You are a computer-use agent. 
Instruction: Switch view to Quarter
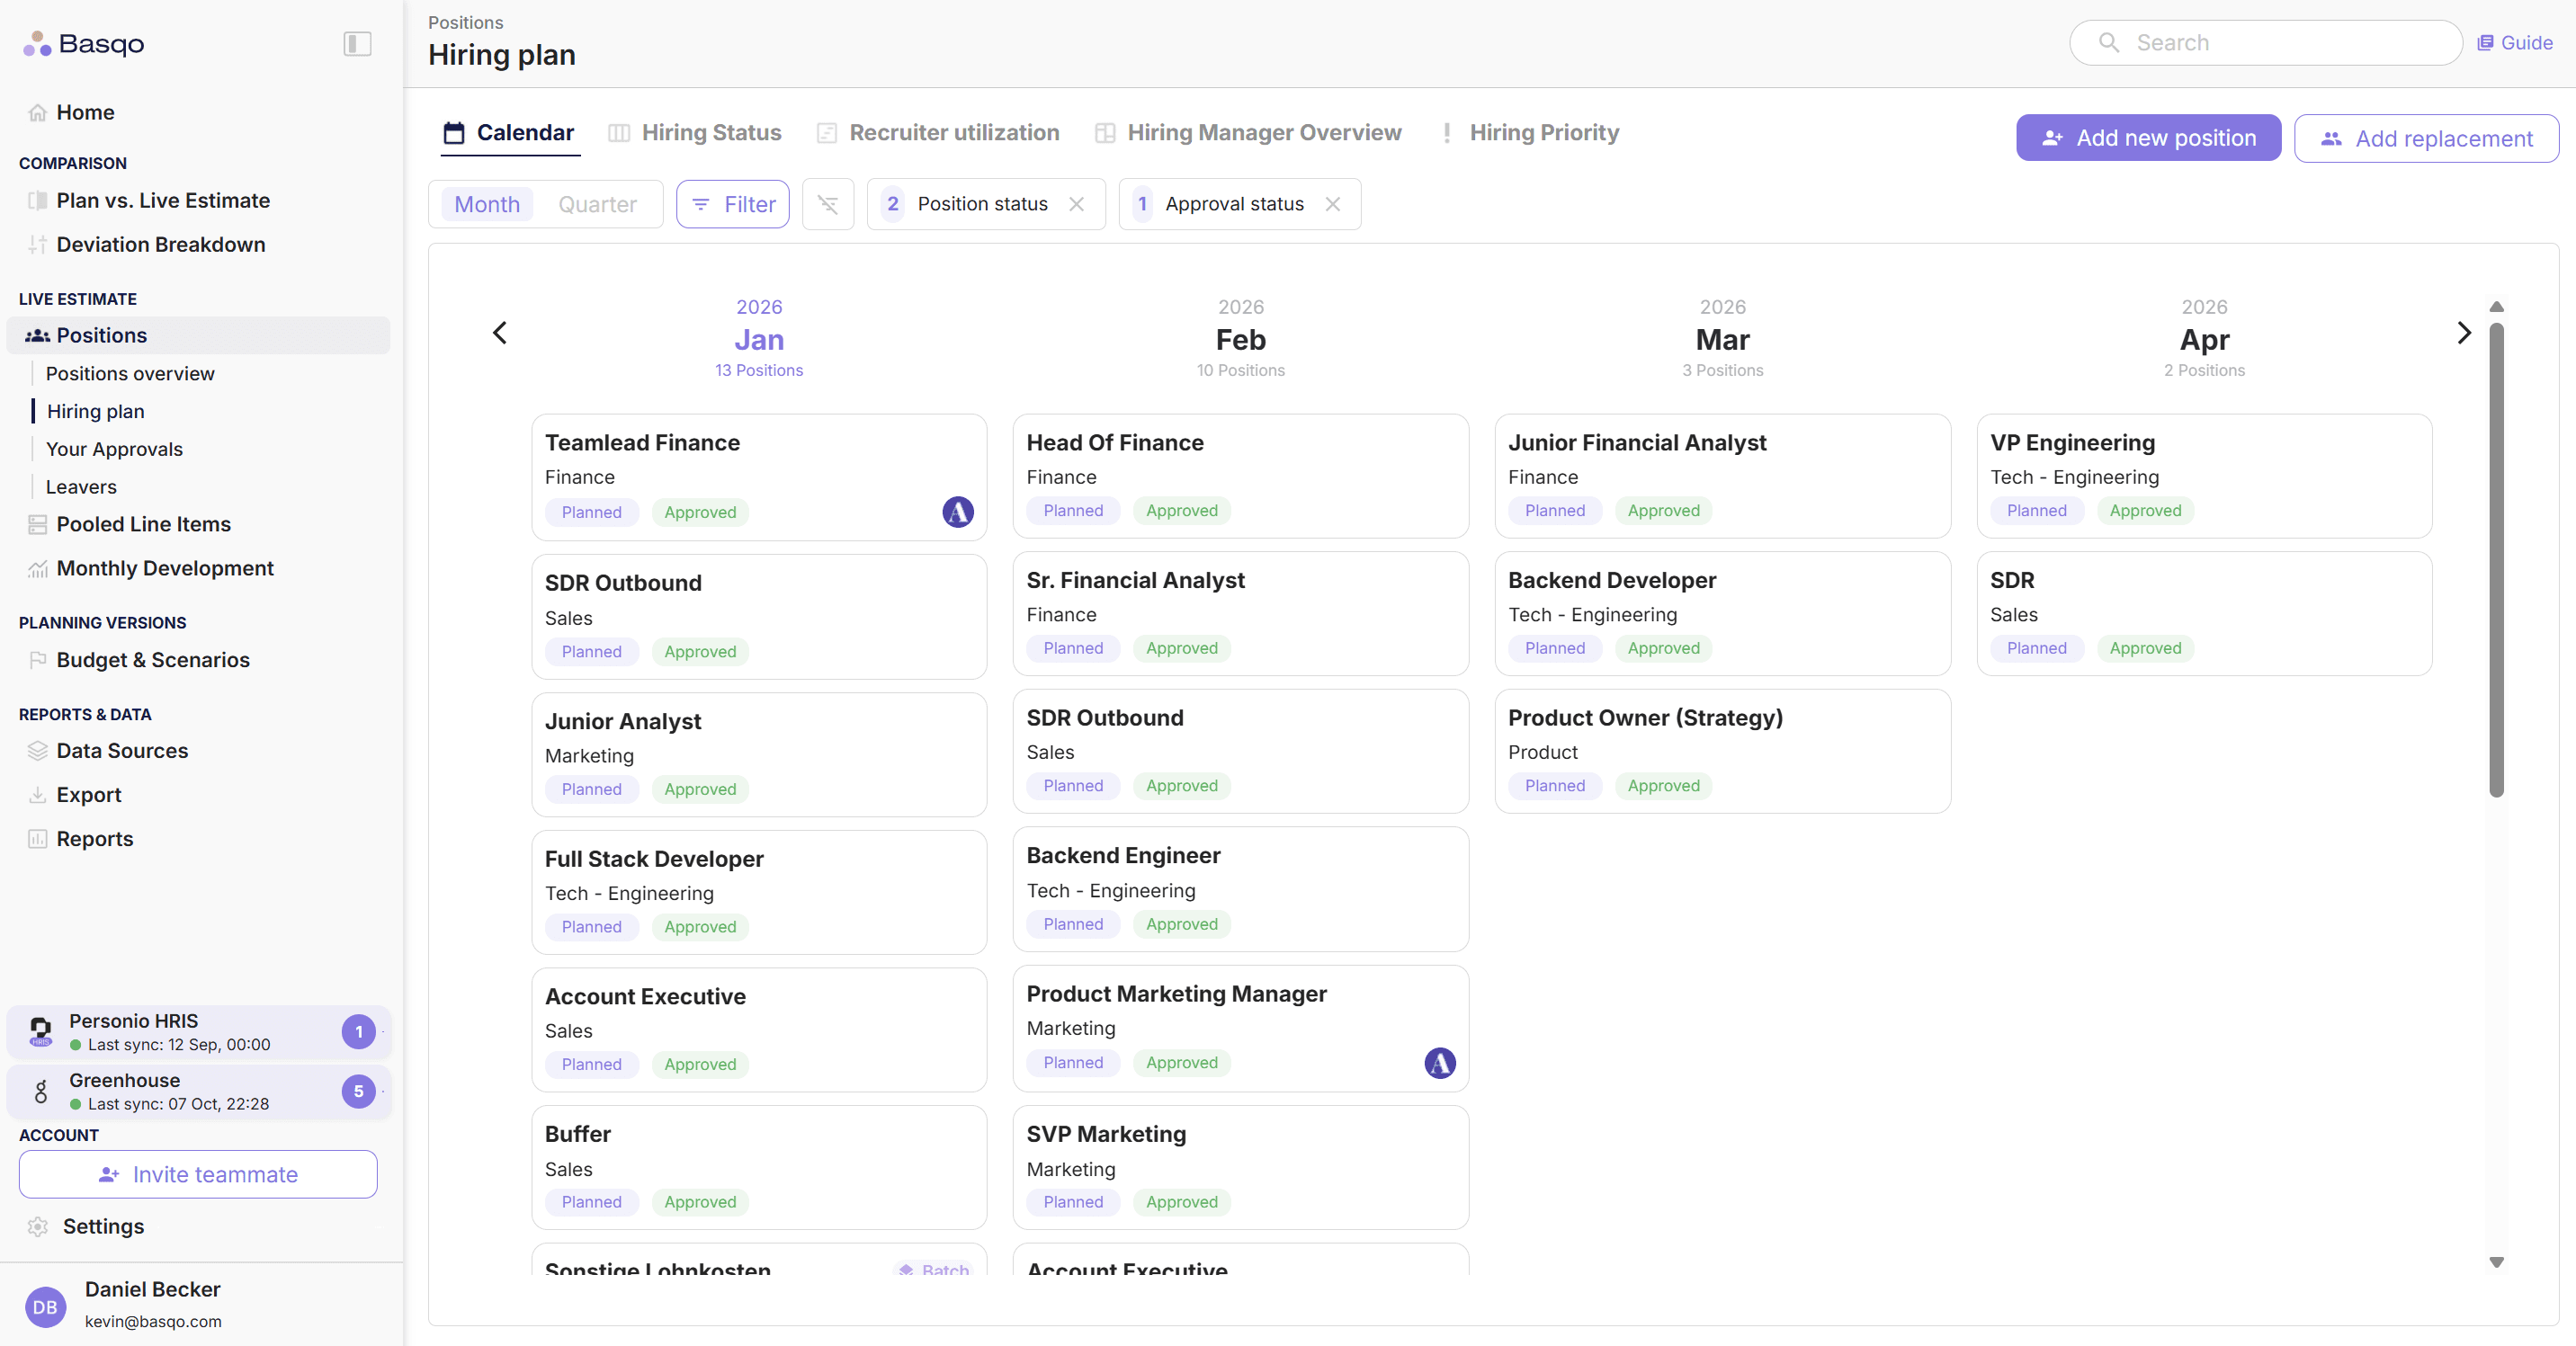pos(597,204)
